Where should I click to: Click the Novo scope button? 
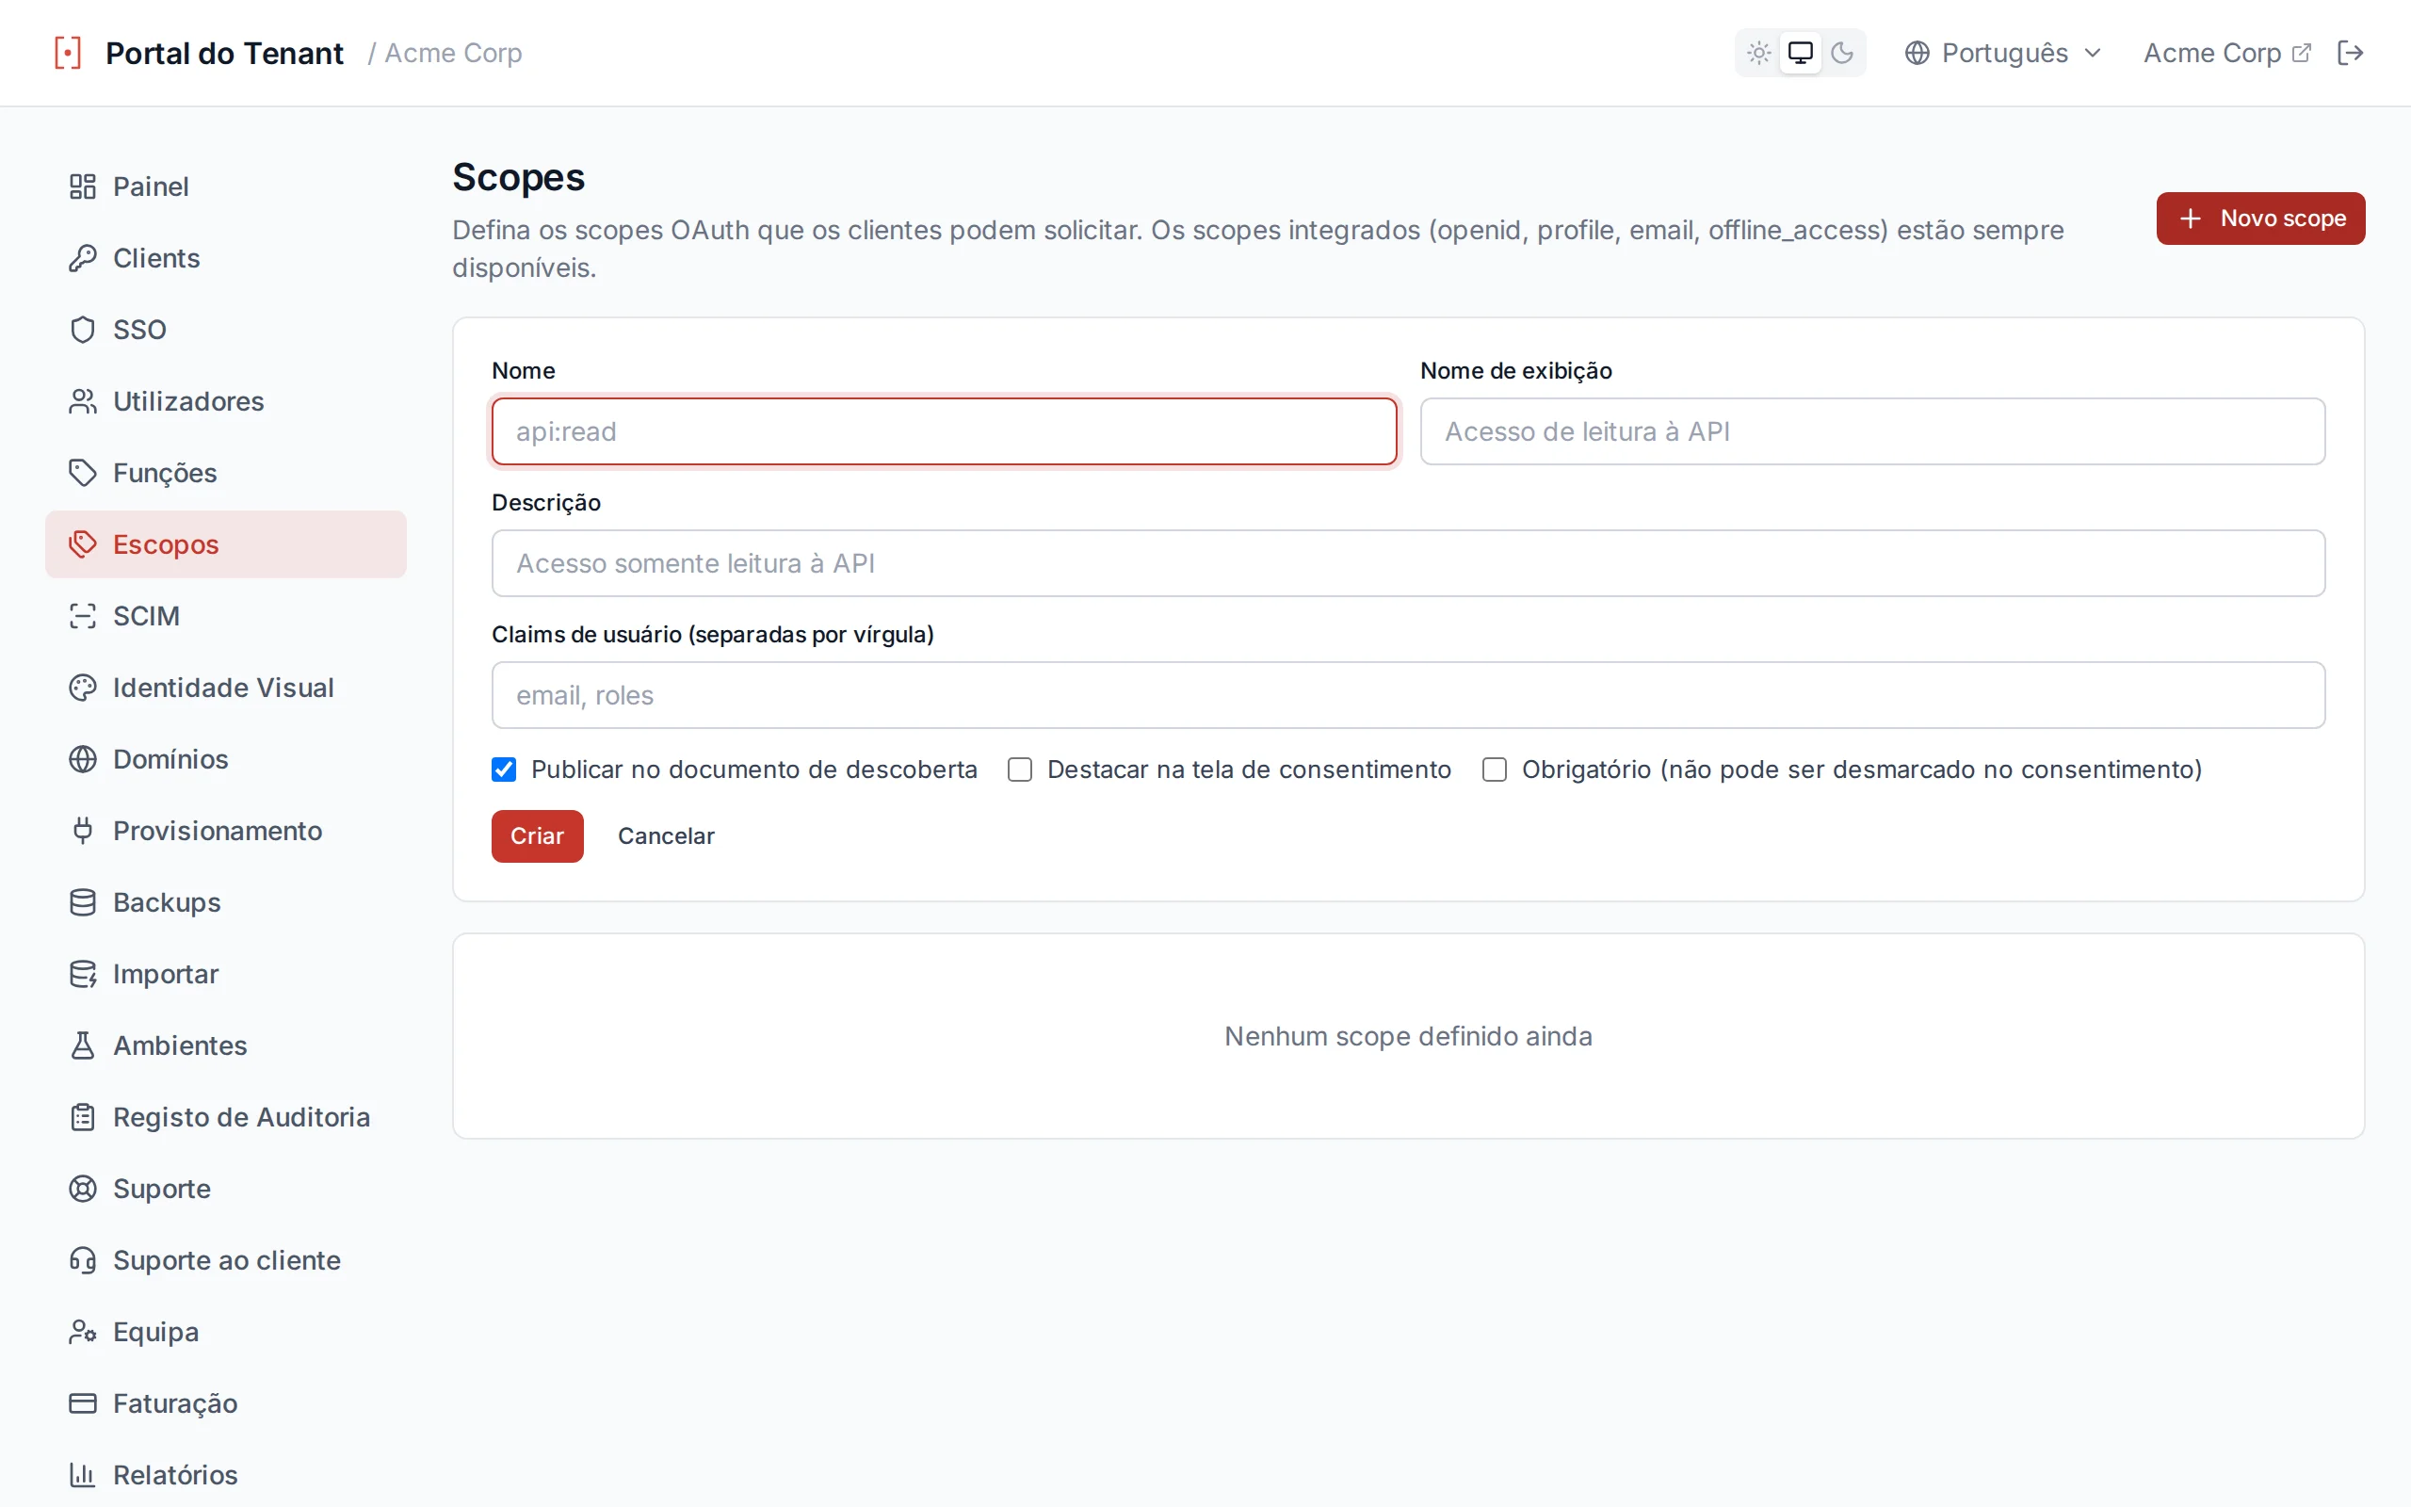(x=2260, y=219)
